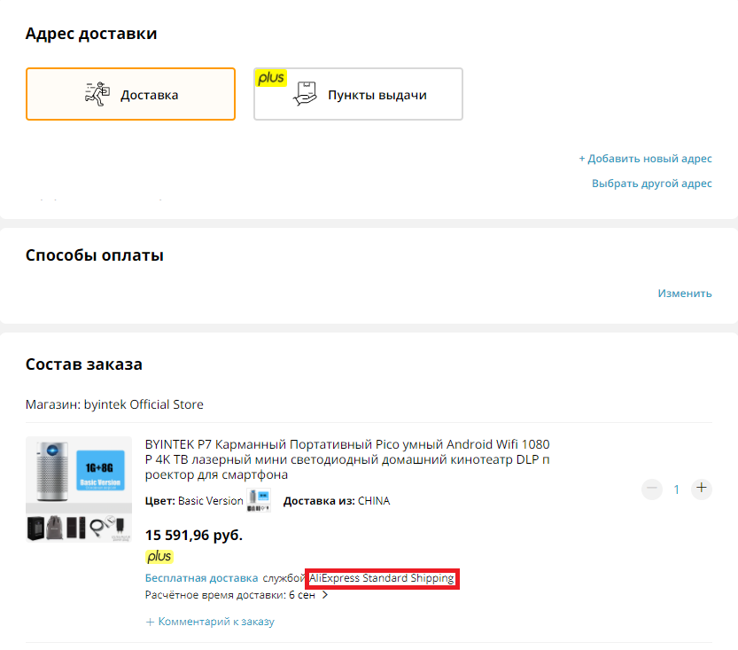This screenshot has height=650, width=738.
Task: Click the yellow plus badge under price
Action: click(x=159, y=557)
